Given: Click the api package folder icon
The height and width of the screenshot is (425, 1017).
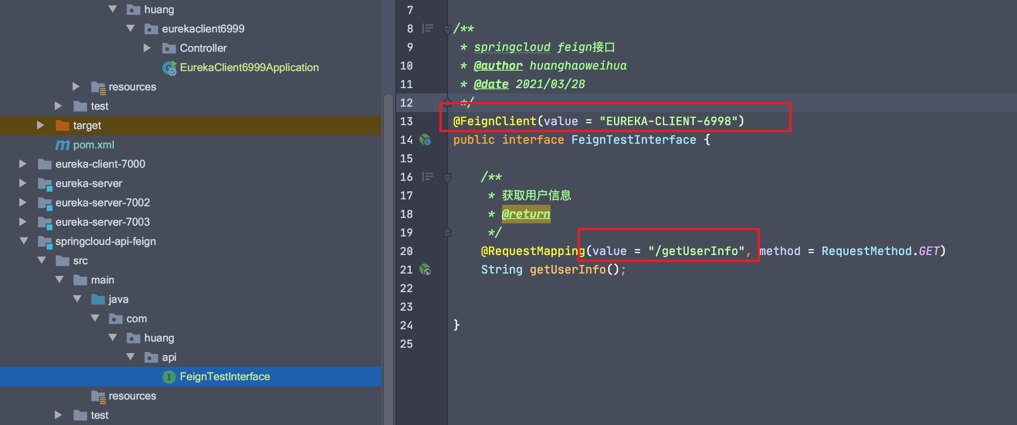Looking at the screenshot, I should pyautogui.click(x=151, y=357).
